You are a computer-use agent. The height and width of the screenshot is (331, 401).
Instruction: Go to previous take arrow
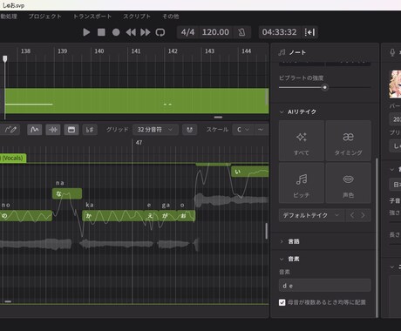352,215
